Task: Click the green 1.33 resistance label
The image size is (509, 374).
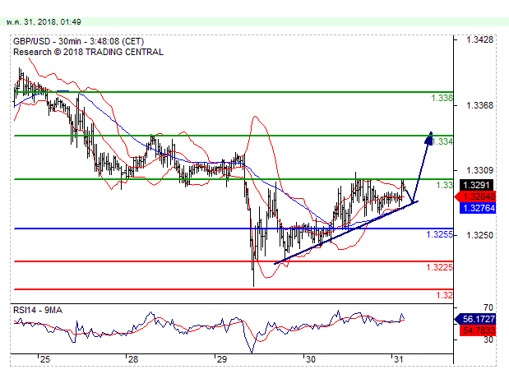Action: [444, 185]
